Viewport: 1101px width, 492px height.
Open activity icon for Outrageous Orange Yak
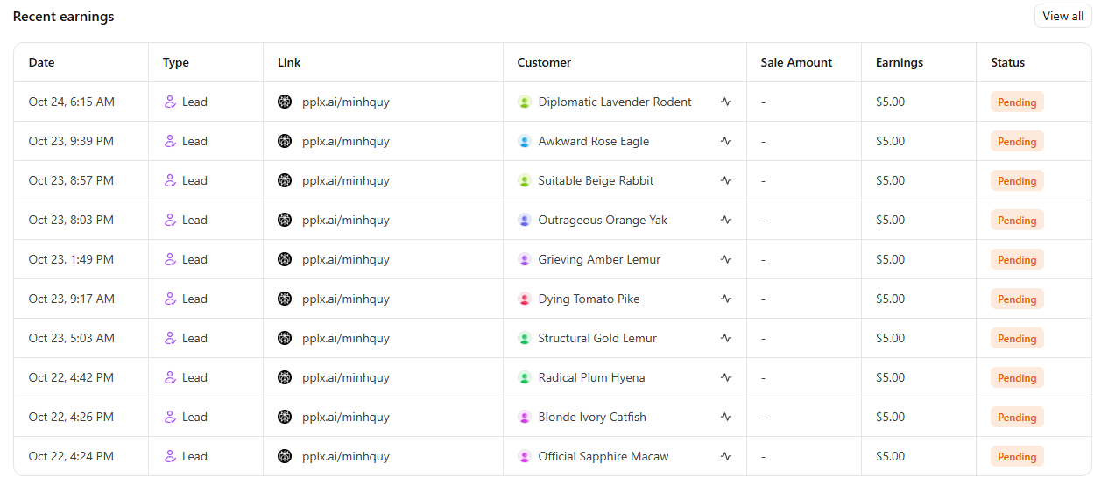pyautogui.click(x=726, y=220)
